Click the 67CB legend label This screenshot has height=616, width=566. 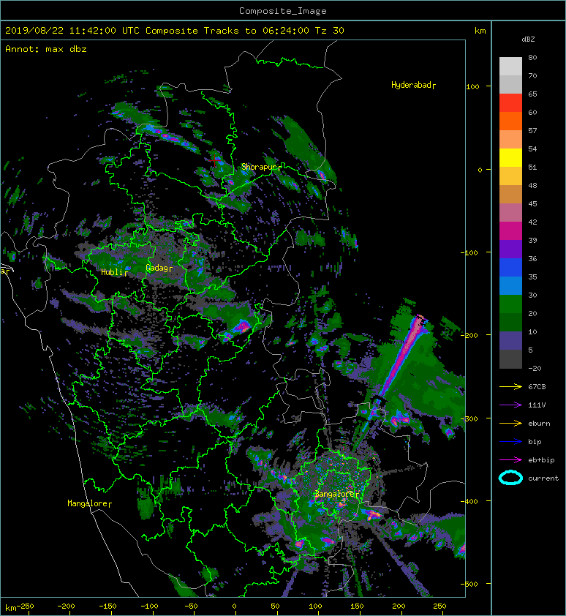(537, 386)
